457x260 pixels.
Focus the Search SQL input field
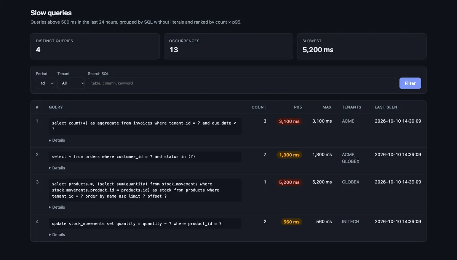pyautogui.click(x=242, y=83)
